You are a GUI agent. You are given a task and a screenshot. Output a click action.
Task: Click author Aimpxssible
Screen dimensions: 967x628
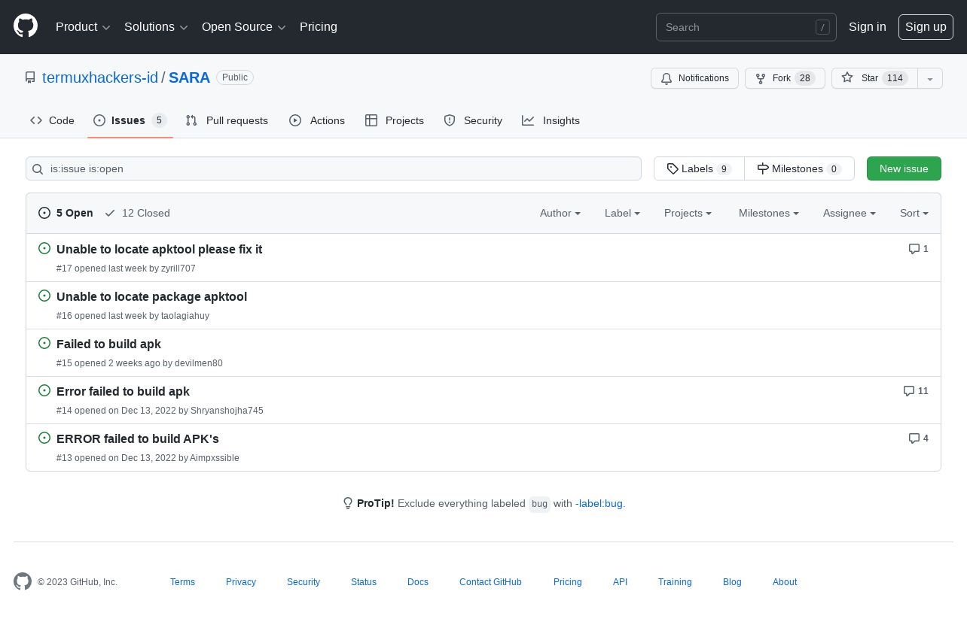(215, 458)
